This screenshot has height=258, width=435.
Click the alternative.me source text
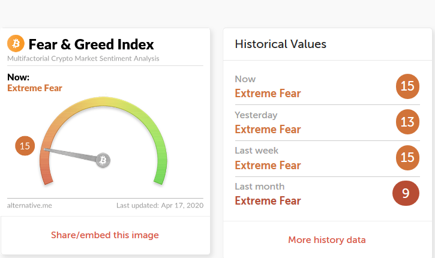[x=29, y=205]
